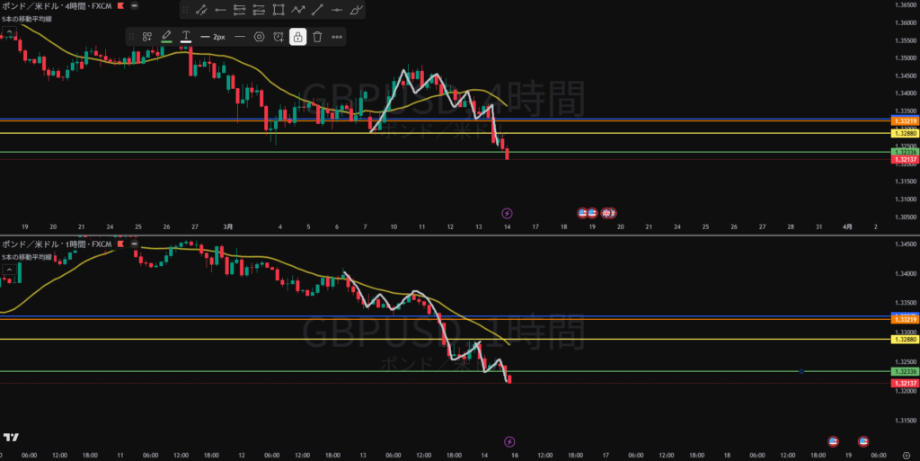The height and width of the screenshot is (461, 920).
Task: Click the 5本の移動平均線 indicator label on 1時間 chart
Action: point(25,257)
